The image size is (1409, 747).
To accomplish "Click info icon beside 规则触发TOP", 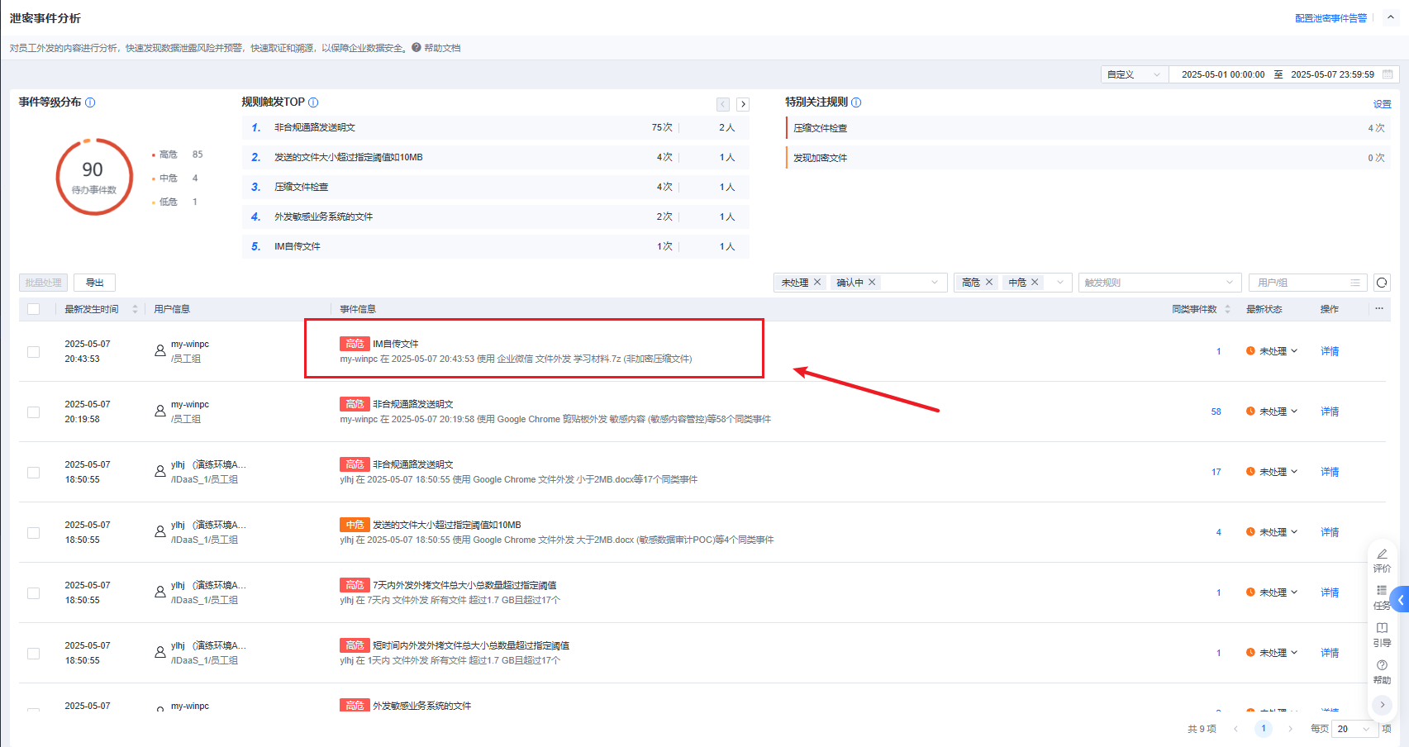I will click(x=313, y=102).
